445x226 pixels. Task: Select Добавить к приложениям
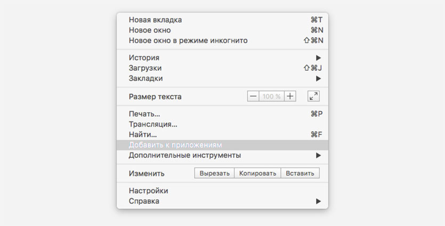(175, 145)
